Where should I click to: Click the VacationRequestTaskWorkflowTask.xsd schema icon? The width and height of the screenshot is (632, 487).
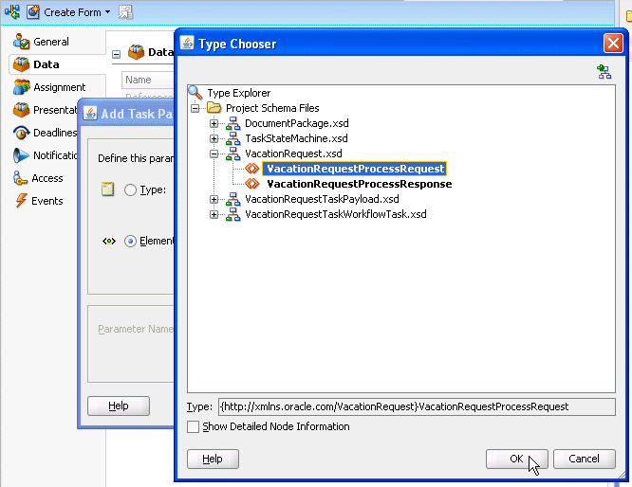[233, 214]
